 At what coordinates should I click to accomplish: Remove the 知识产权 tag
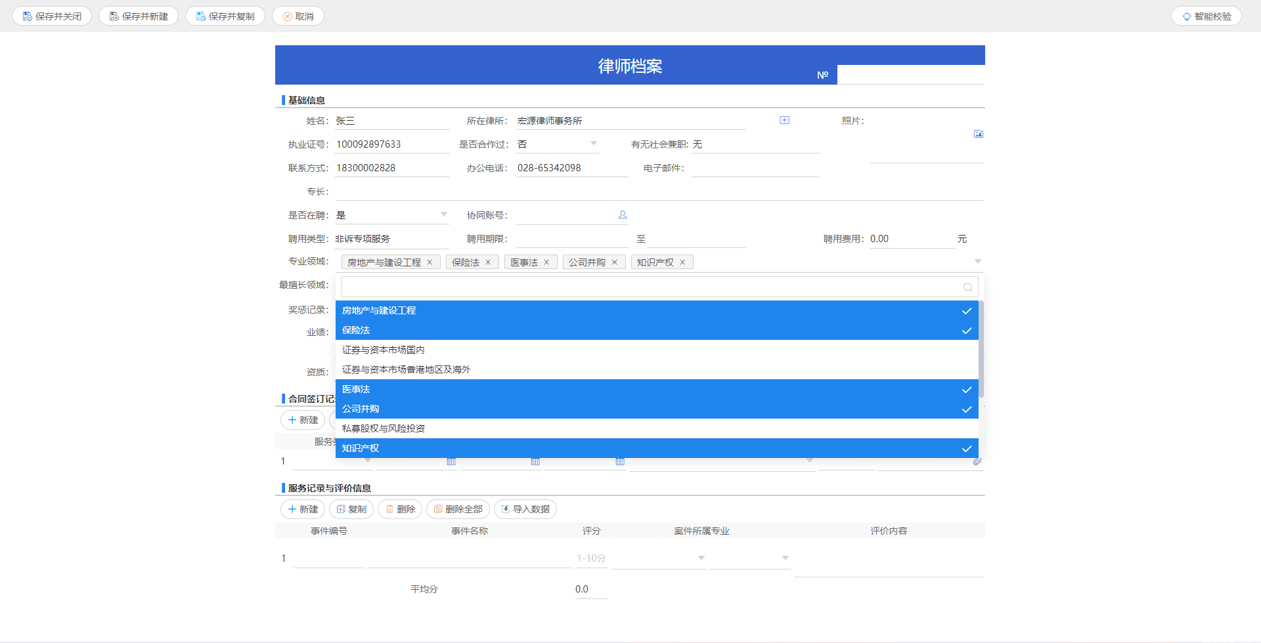click(682, 262)
